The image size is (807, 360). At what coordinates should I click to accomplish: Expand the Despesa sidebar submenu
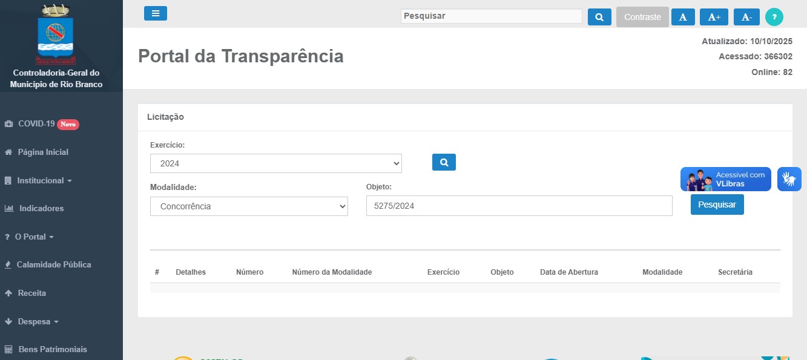click(x=38, y=321)
